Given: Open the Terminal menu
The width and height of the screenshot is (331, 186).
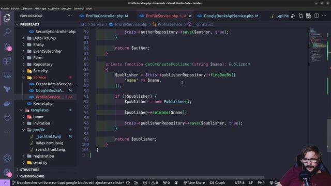Looking at the screenshot, I should pyautogui.click(x=79, y=9).
